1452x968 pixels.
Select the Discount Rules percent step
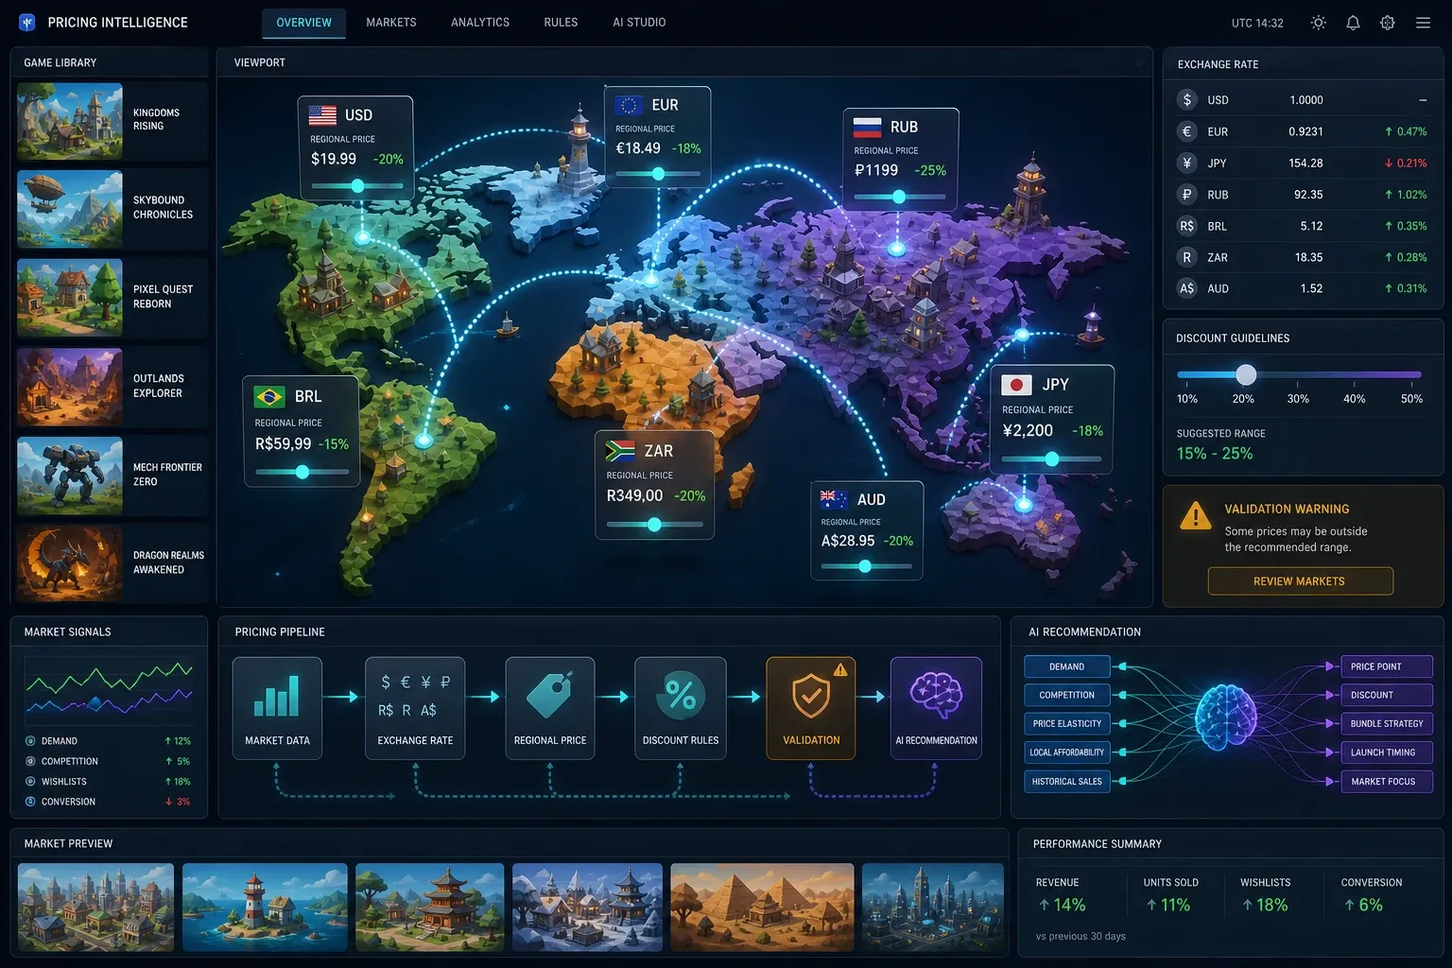(681, 708)
